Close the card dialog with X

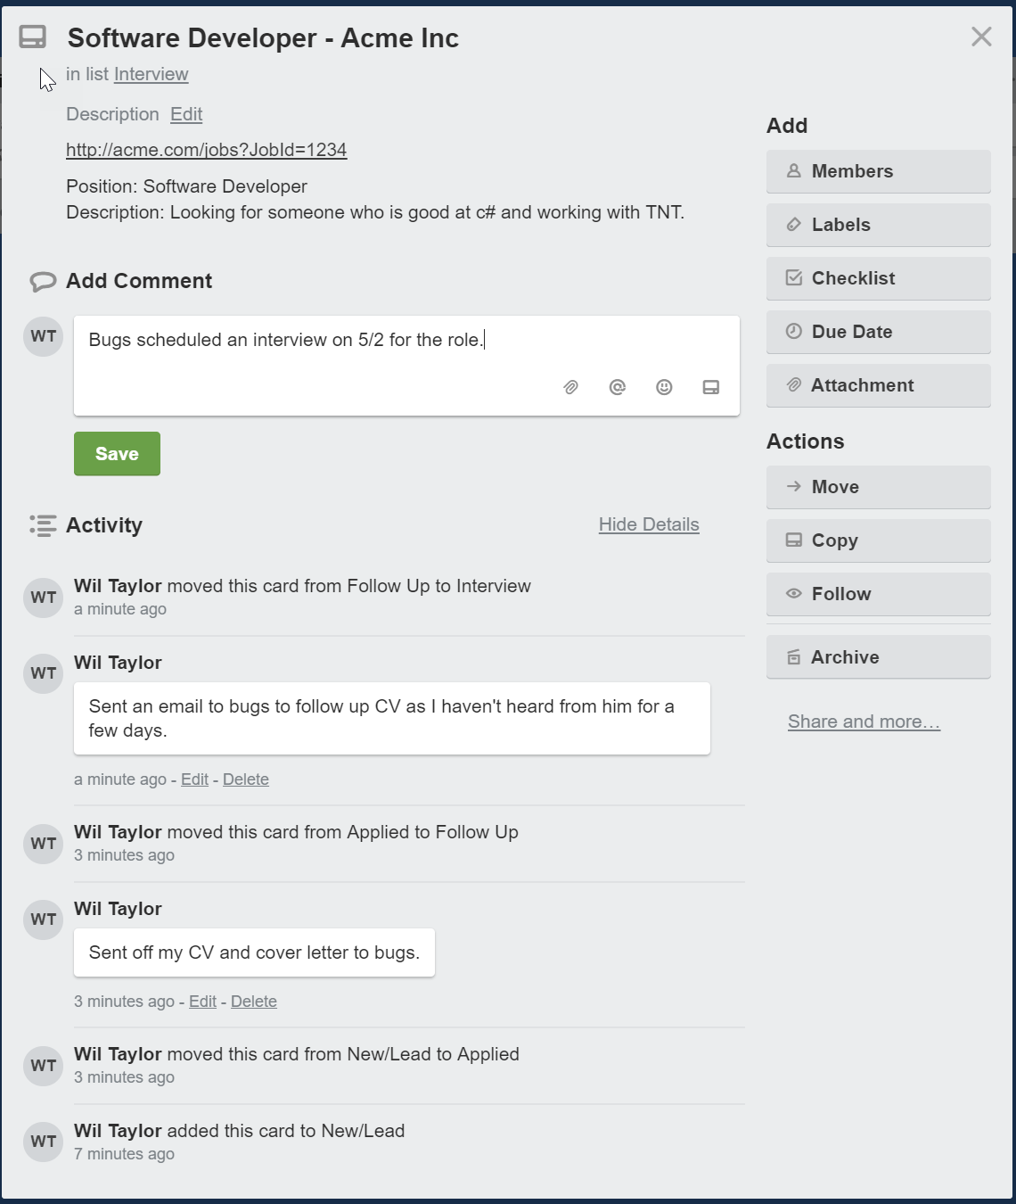pos(981,37)
